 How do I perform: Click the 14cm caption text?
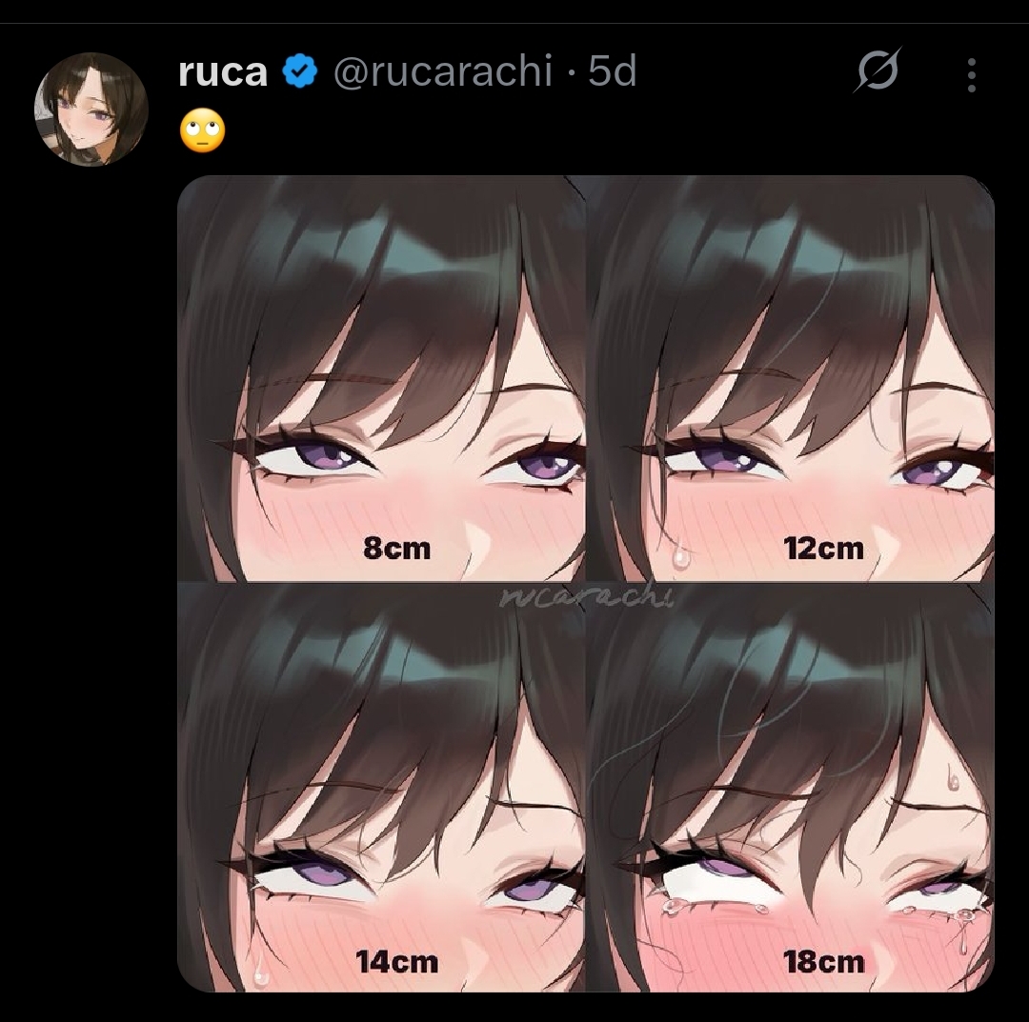pos(397,962)
